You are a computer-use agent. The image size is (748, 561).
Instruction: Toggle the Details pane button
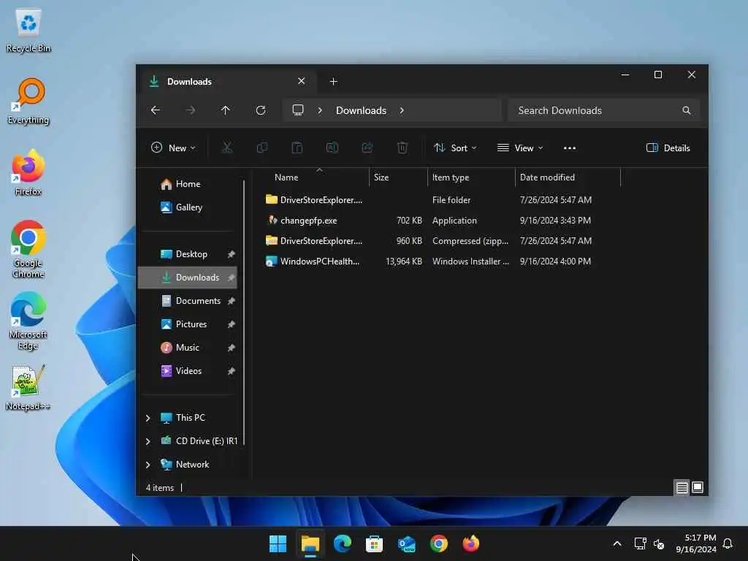tap(668, 148)
